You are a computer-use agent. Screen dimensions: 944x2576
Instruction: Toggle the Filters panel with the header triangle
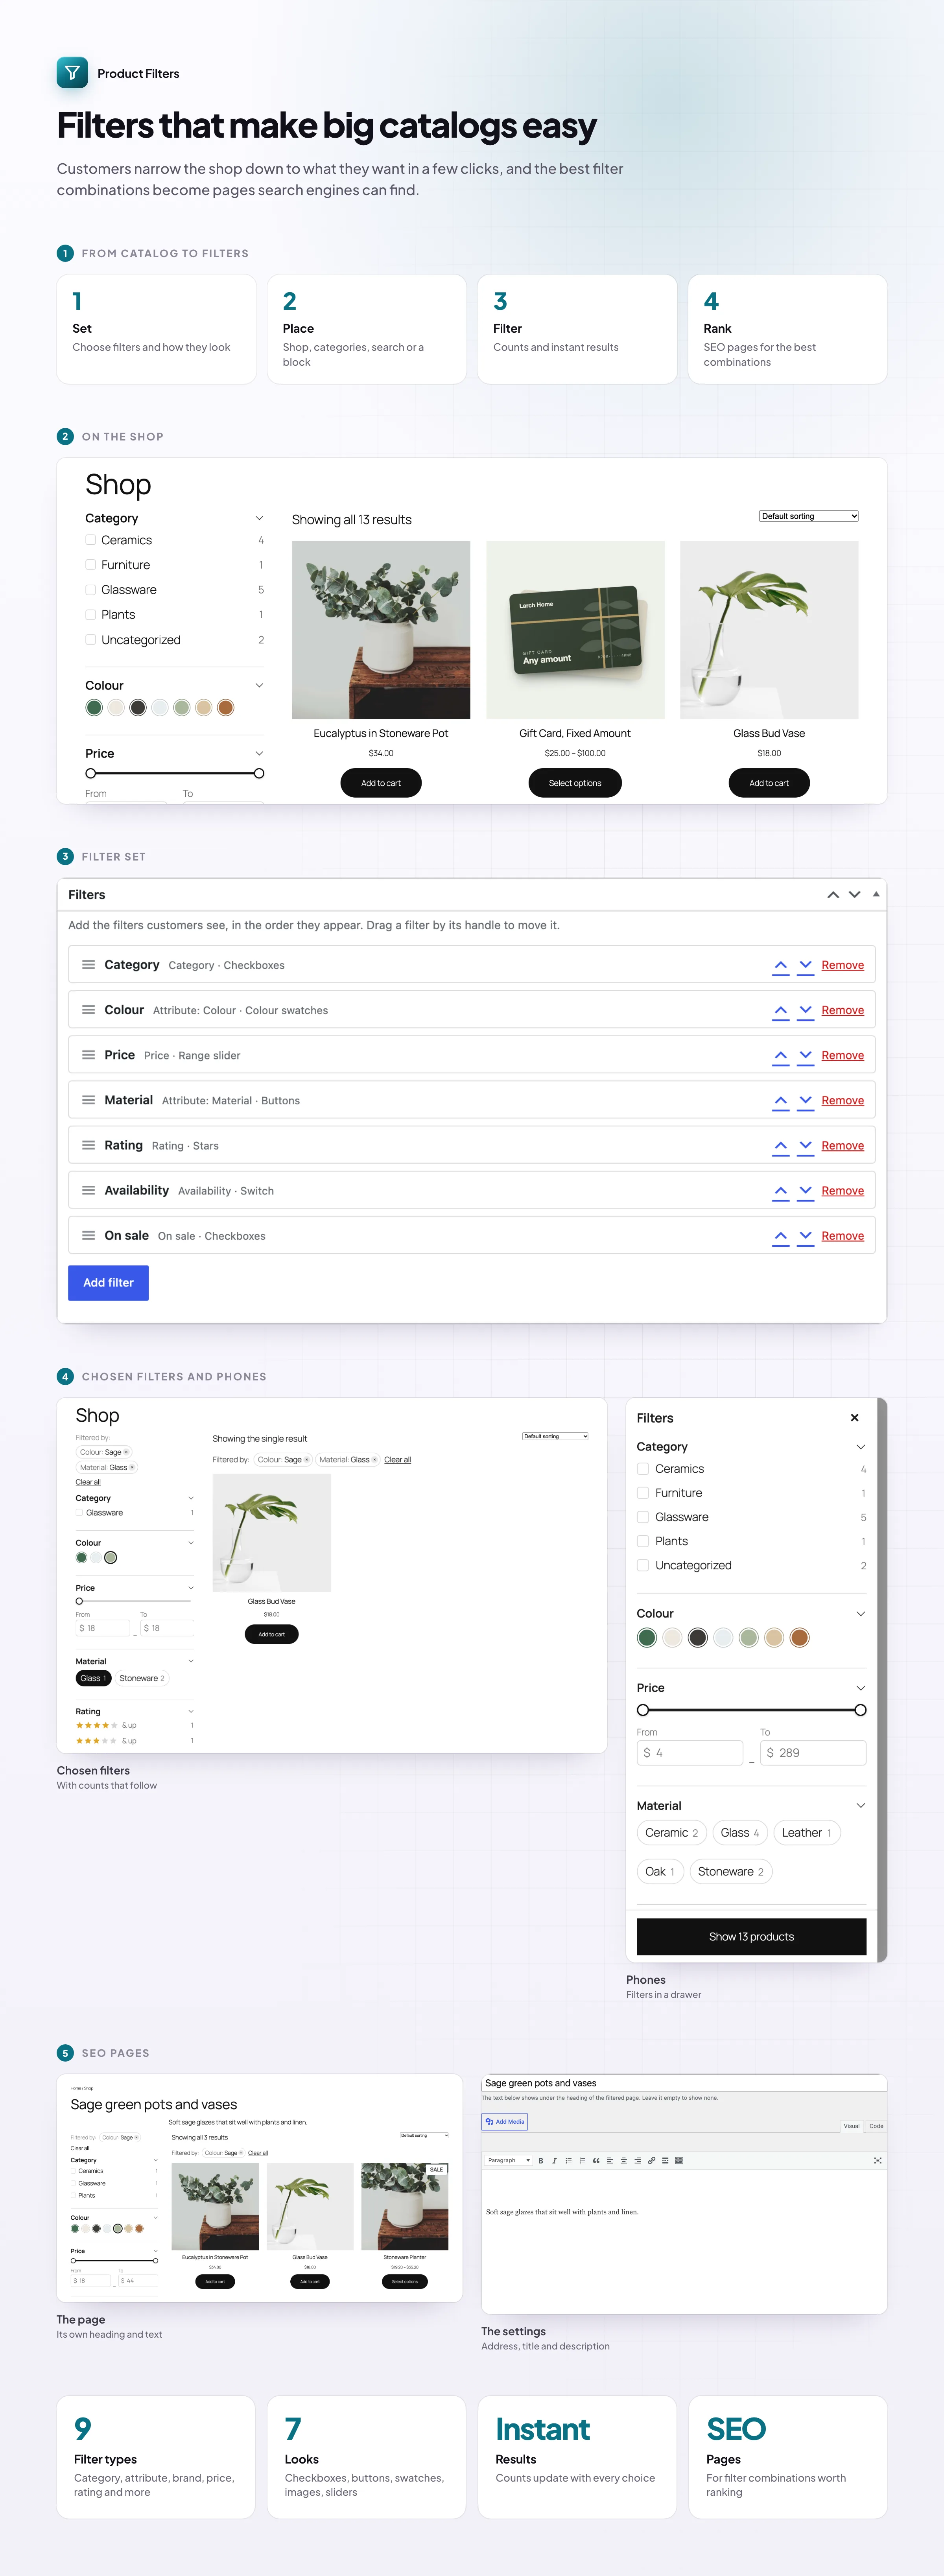[x=876, y=894]
